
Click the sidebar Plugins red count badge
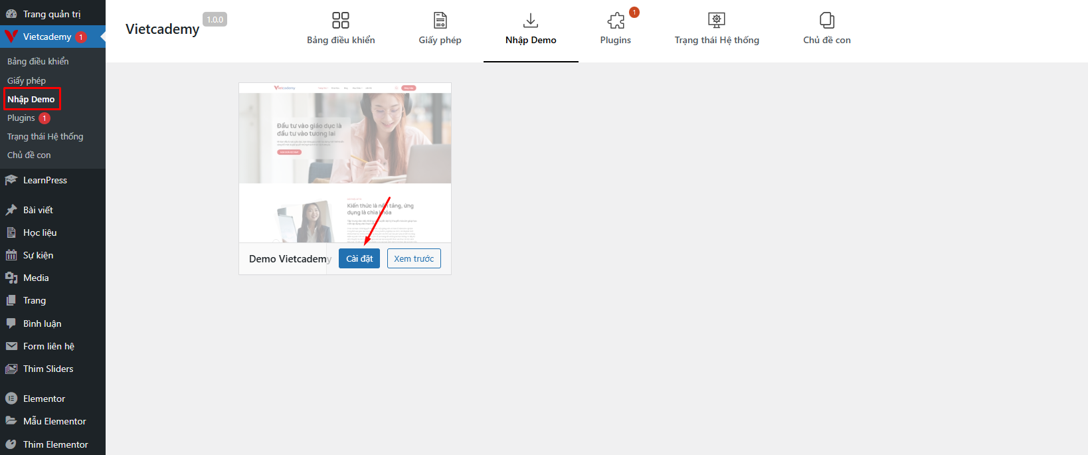coord(45,118)
